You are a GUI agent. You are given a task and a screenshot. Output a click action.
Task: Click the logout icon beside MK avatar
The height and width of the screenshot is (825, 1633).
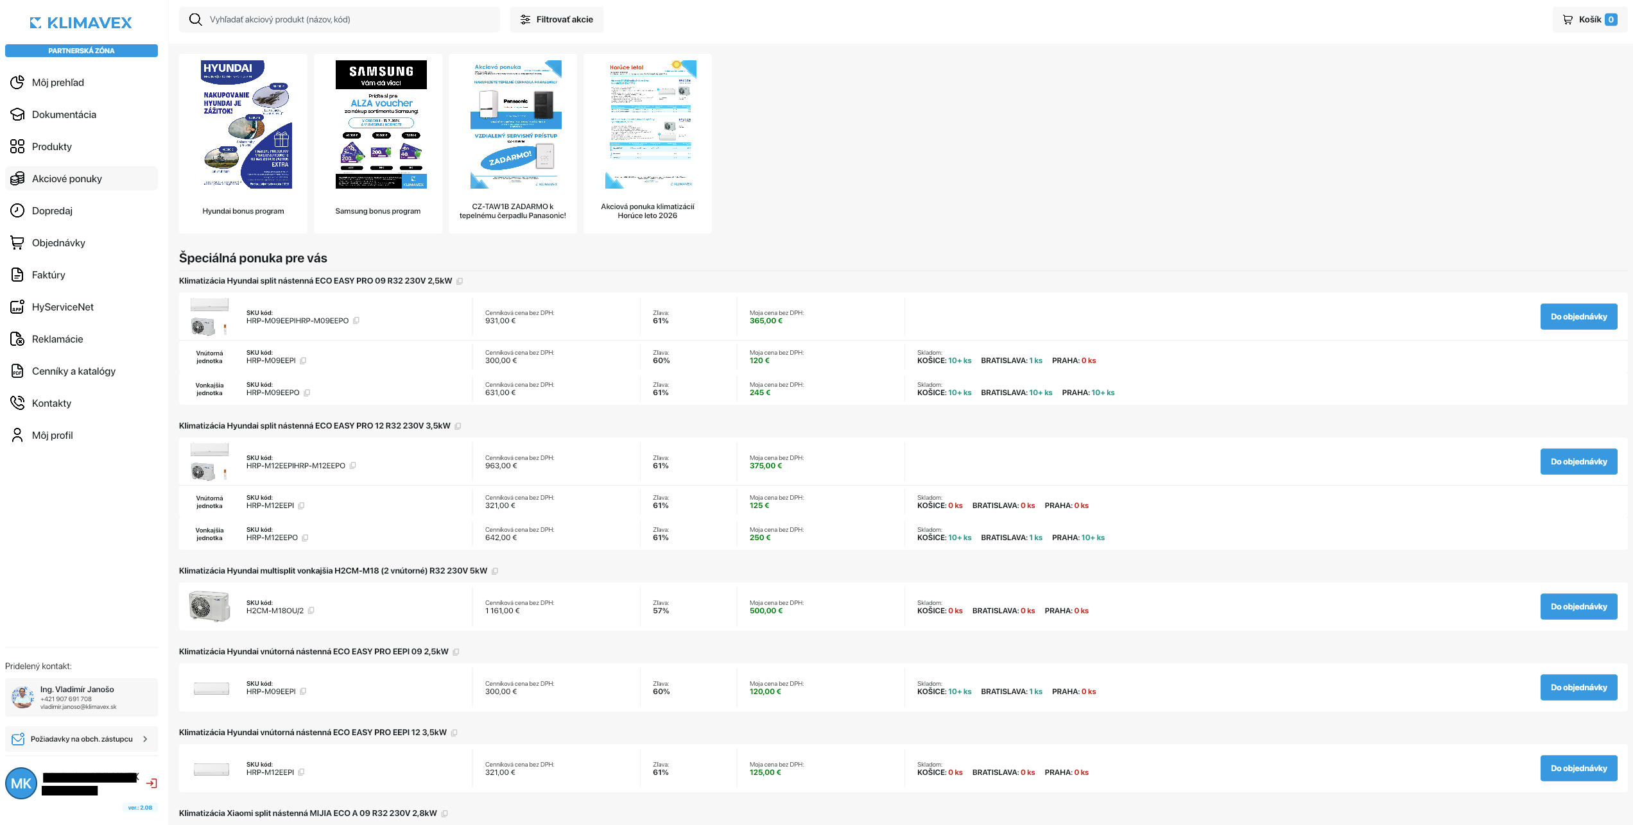[151, 783]
